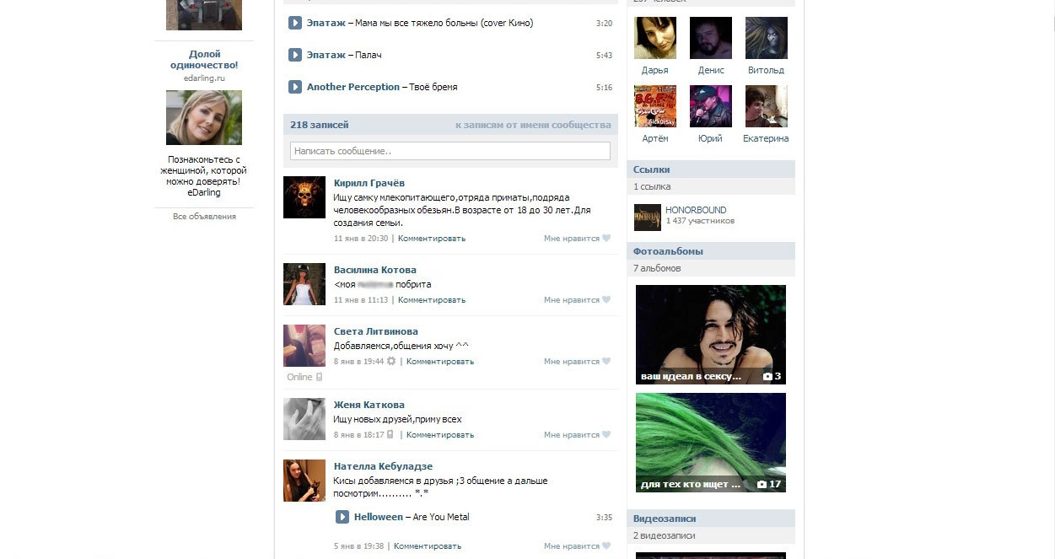Open the ваш идеал в сексу album thumbnail
This screenshot has height=559, width=1055.
pos(710,334)
